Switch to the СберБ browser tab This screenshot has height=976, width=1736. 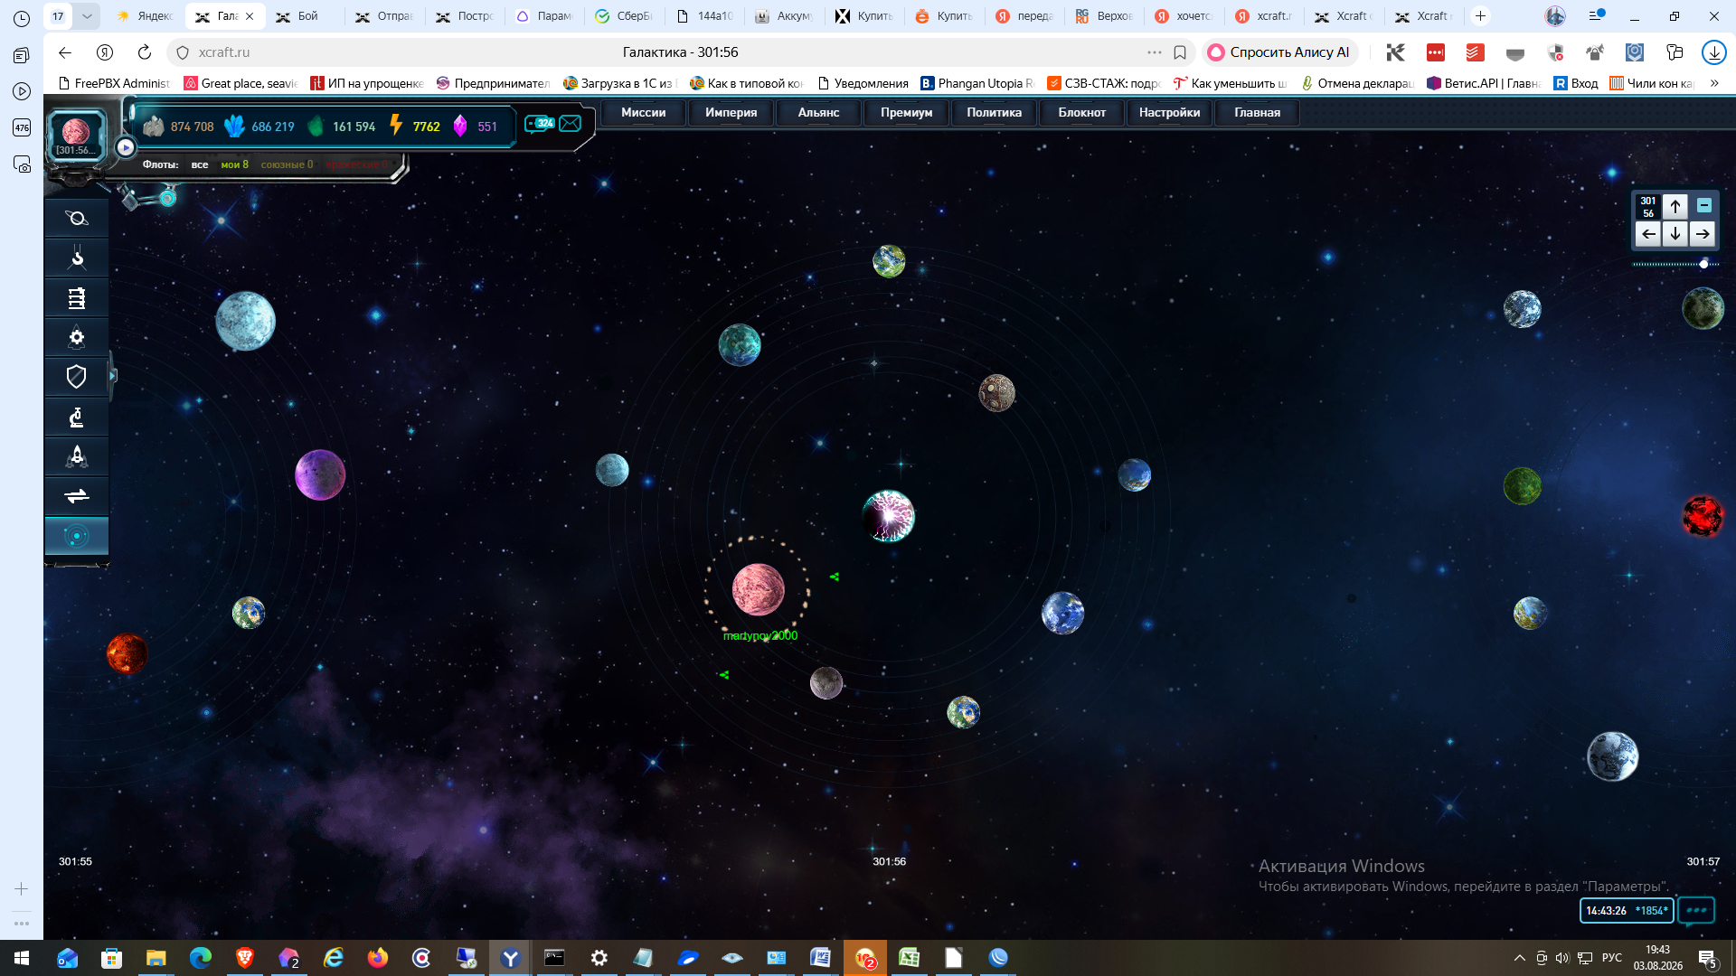(624, 16)
